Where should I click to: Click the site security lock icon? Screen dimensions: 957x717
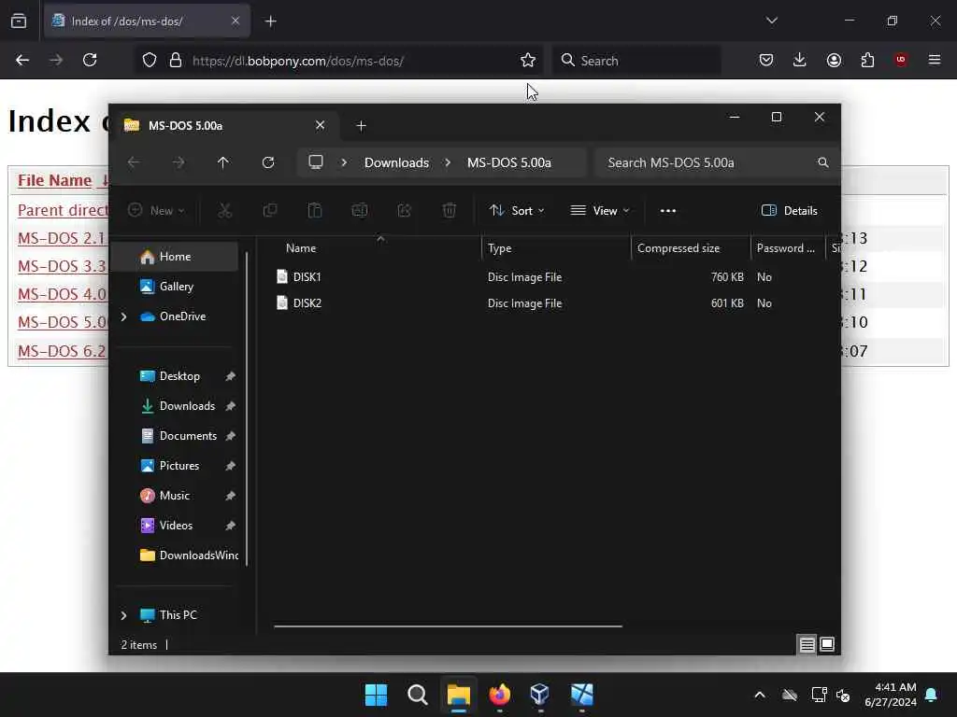click(176, 60)
